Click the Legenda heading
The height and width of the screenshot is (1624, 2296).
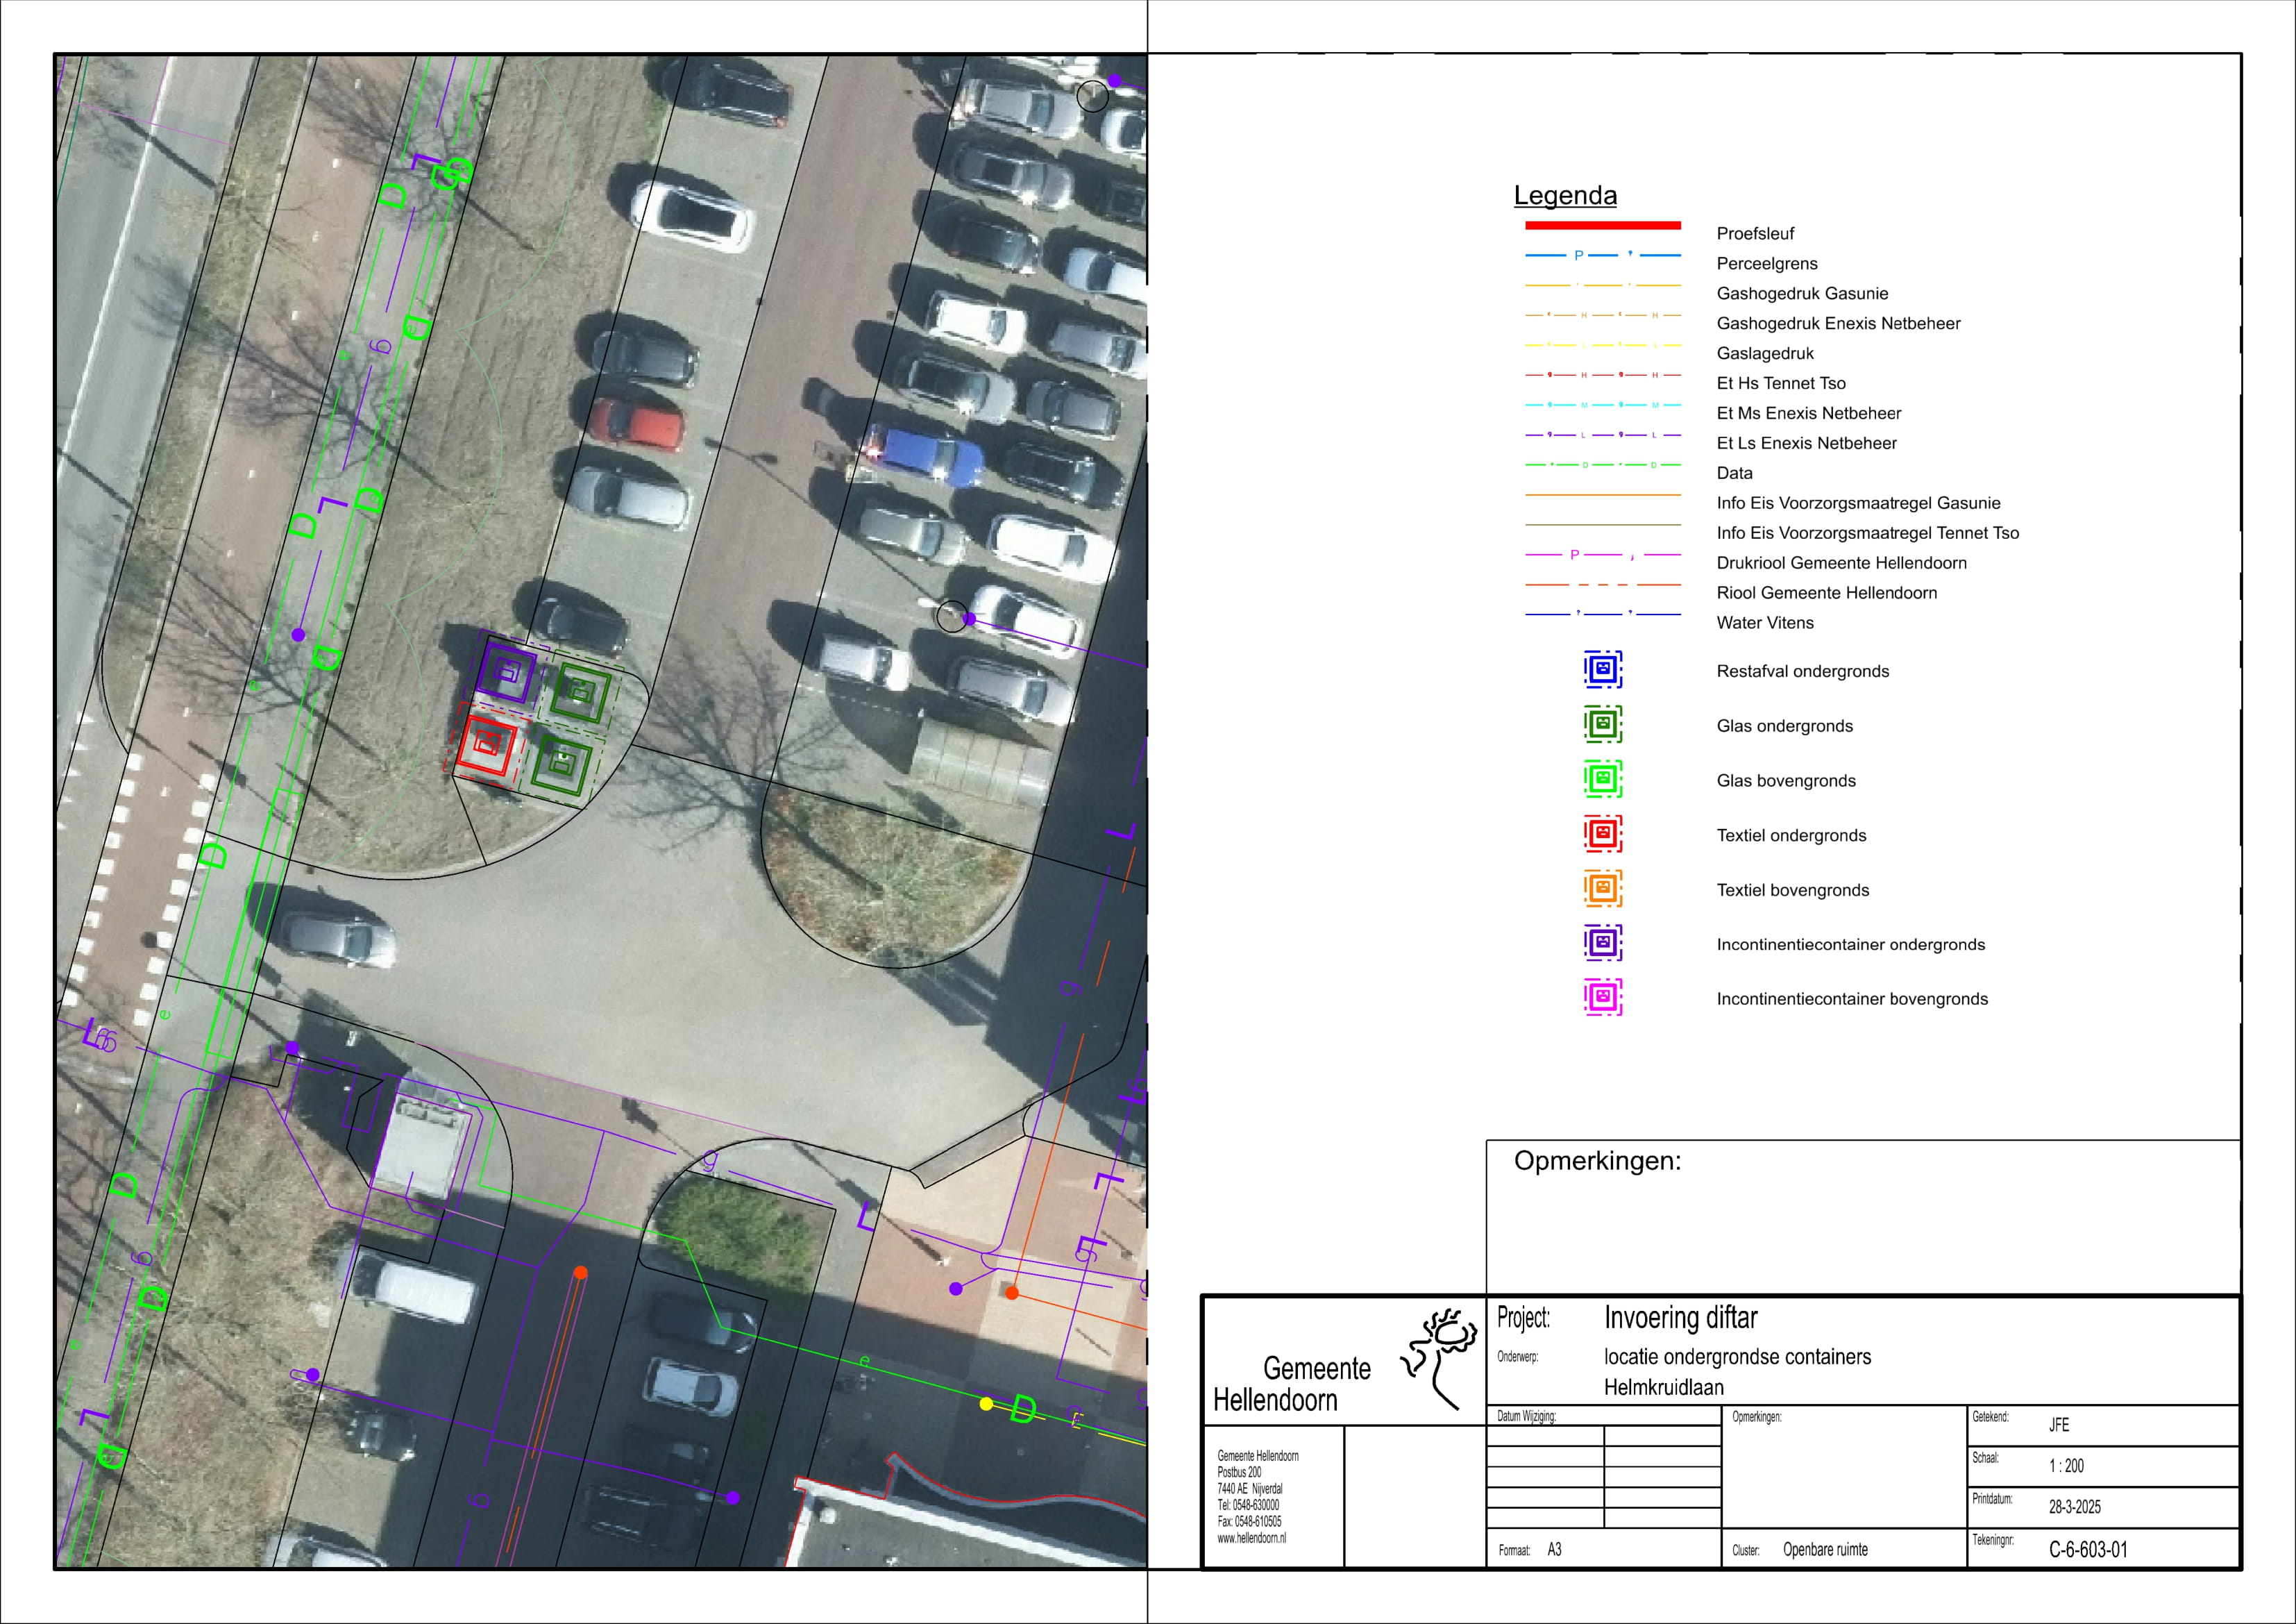[x=1565, y=195]
